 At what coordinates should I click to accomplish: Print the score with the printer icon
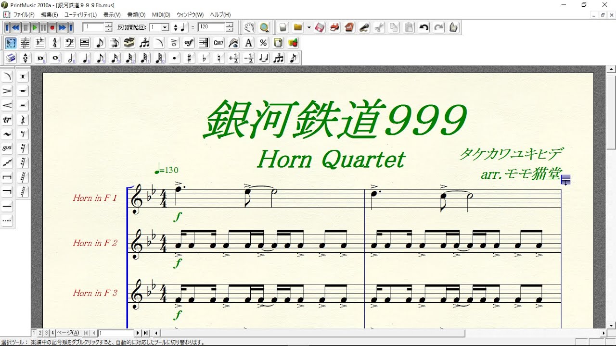(334, 27)
